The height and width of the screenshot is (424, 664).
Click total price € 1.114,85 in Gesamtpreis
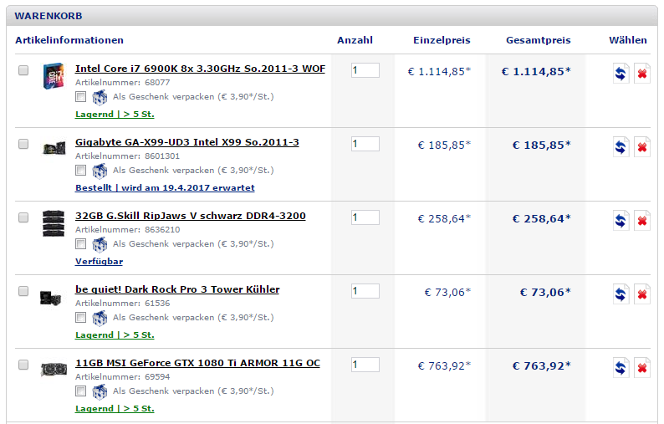536,72
